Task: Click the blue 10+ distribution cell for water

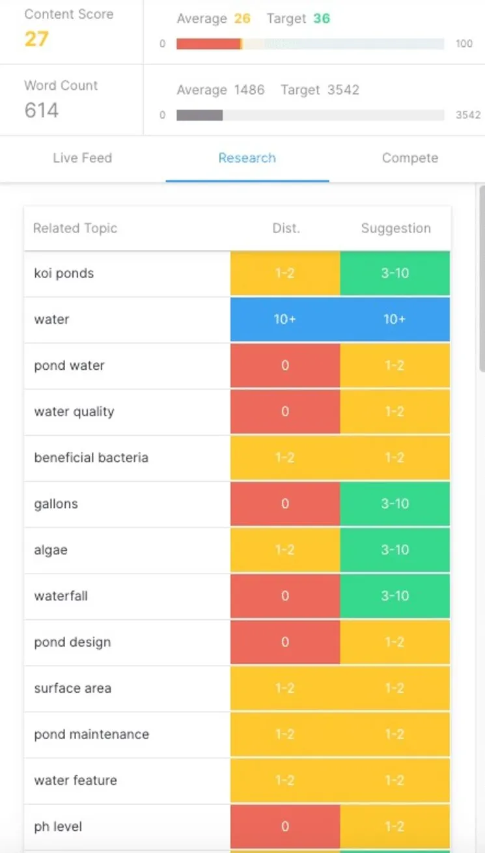Action: (x=284, y=320)
